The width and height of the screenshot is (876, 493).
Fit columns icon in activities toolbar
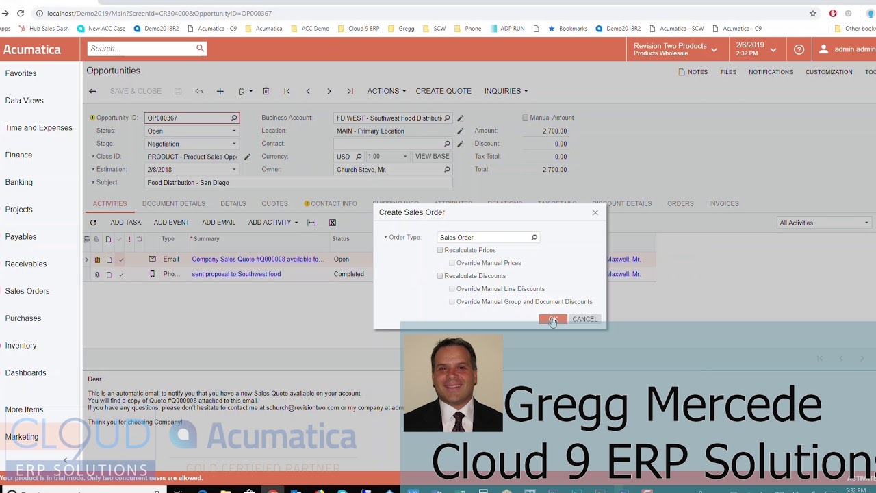(x=311, y=223)
